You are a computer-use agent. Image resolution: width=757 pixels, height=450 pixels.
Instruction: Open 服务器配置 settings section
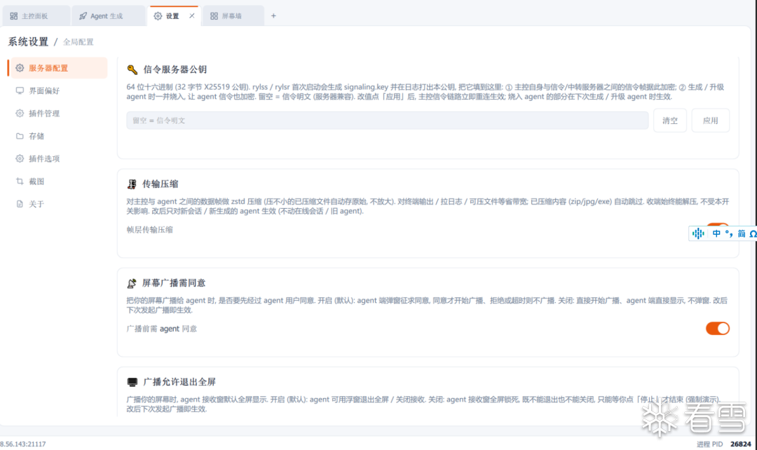[58, 68]
